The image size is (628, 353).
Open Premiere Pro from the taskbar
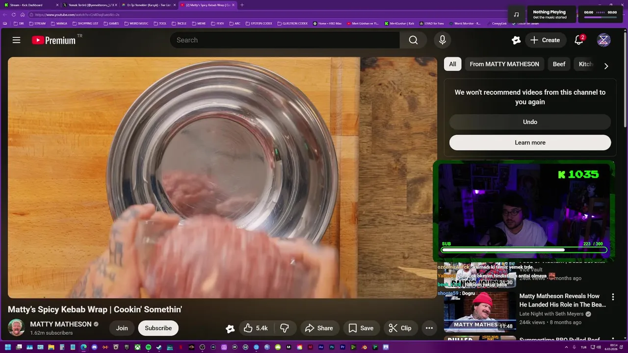point(342,347)
